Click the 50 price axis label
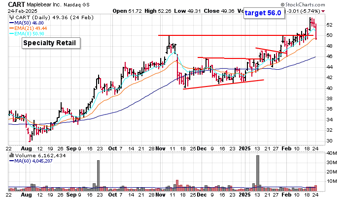 329,35
